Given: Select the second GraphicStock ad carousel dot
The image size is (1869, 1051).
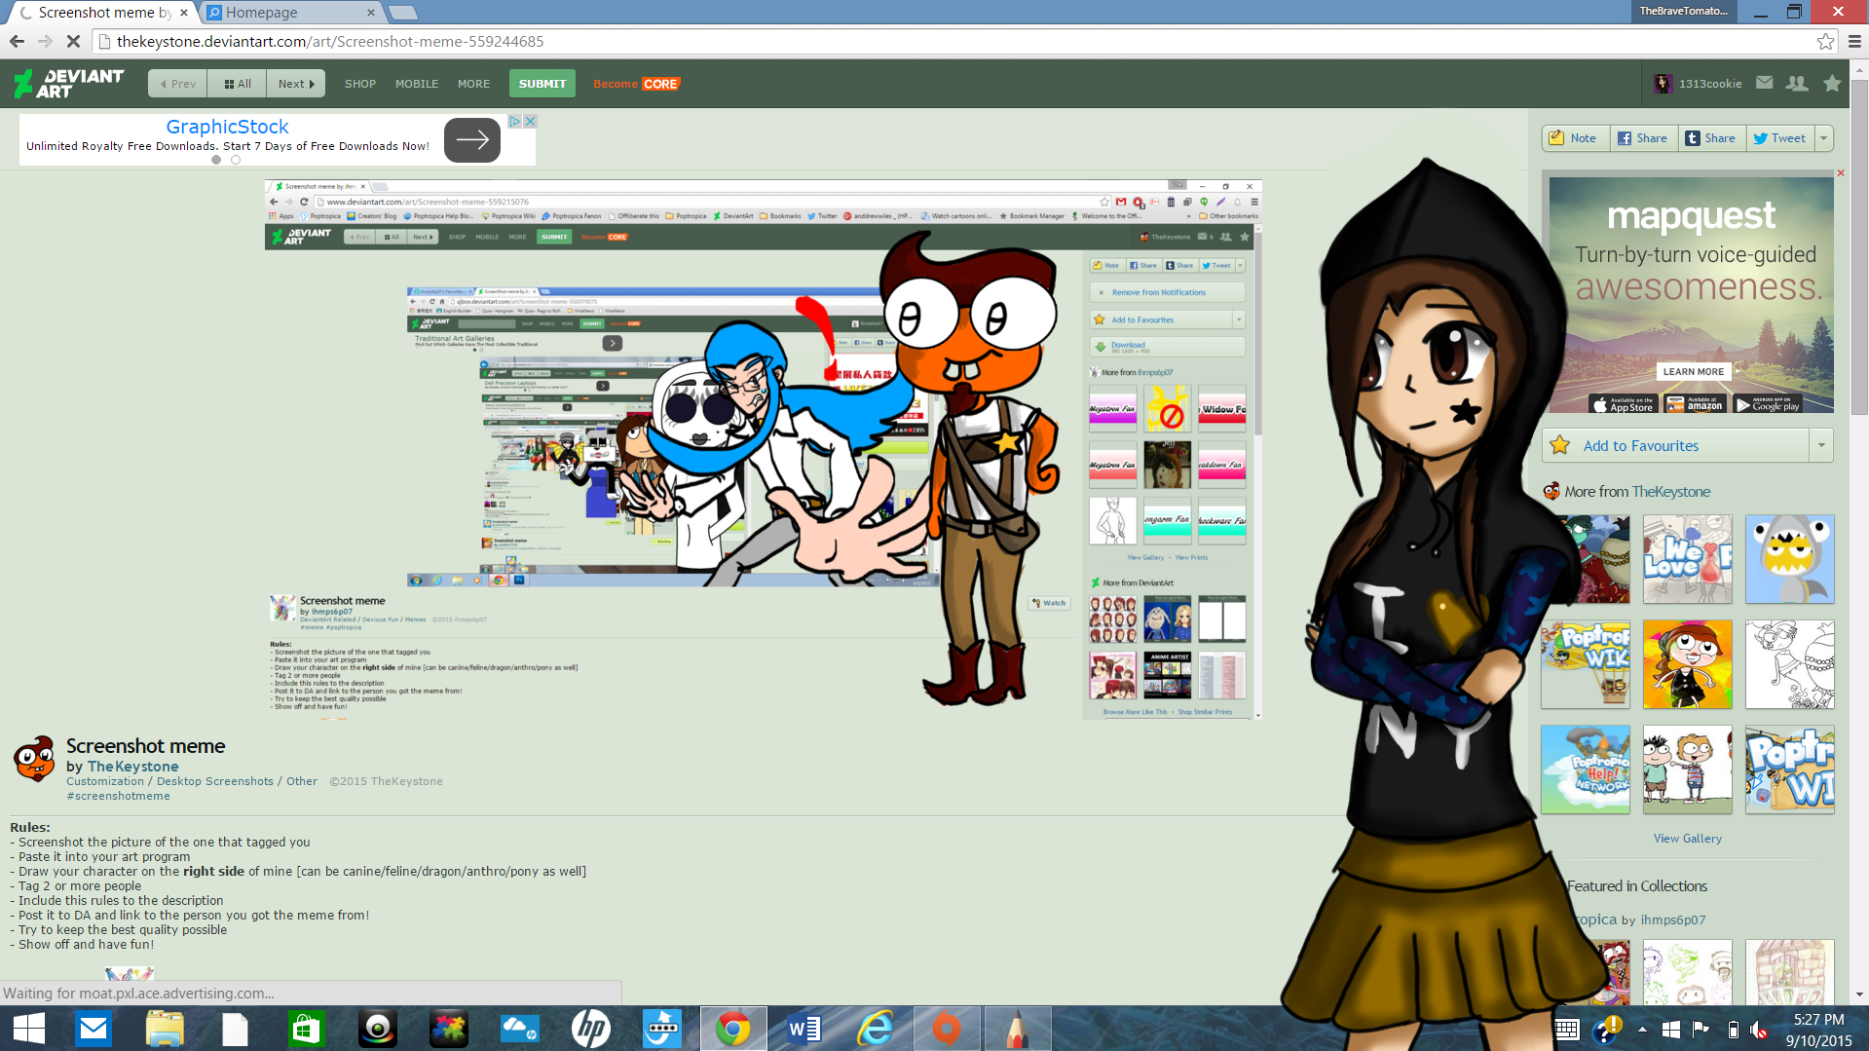Looking at the screenshot, I should point(236,160).
